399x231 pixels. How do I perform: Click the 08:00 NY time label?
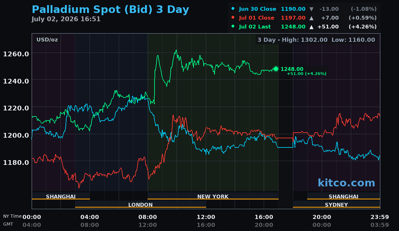click(148, 217)
